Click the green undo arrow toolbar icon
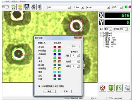The height and width of the screenshot is (101, 132). 14,7
